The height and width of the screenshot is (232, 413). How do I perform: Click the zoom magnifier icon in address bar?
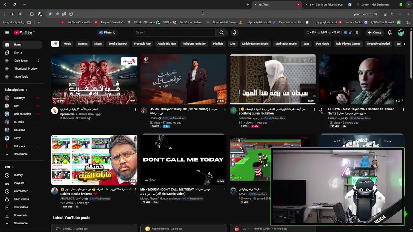click(x=57, y=14)
